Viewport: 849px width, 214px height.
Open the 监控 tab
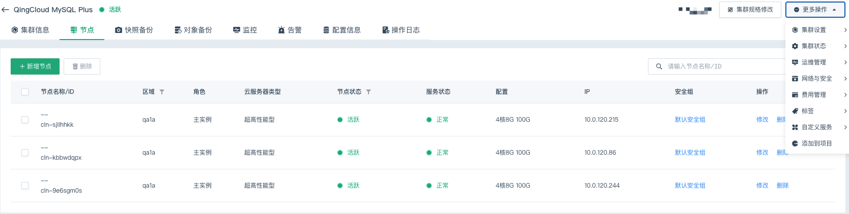[245, 30]
